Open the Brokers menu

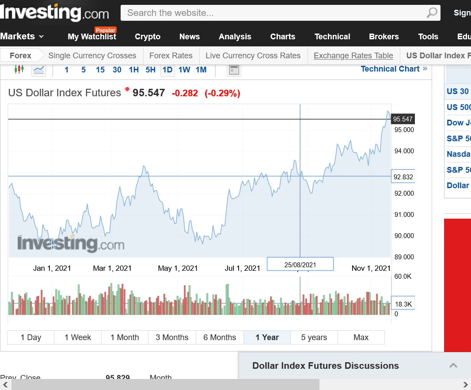click(x=384, y=37)
